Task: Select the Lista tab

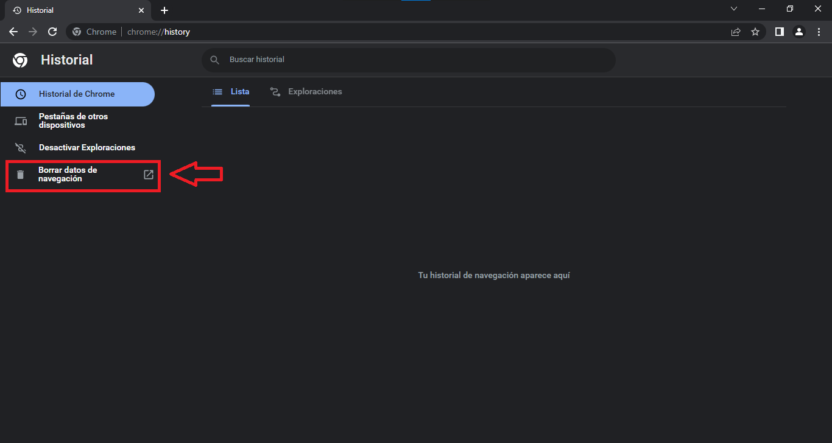Action: pyautogui.click(x=231, y=92)
